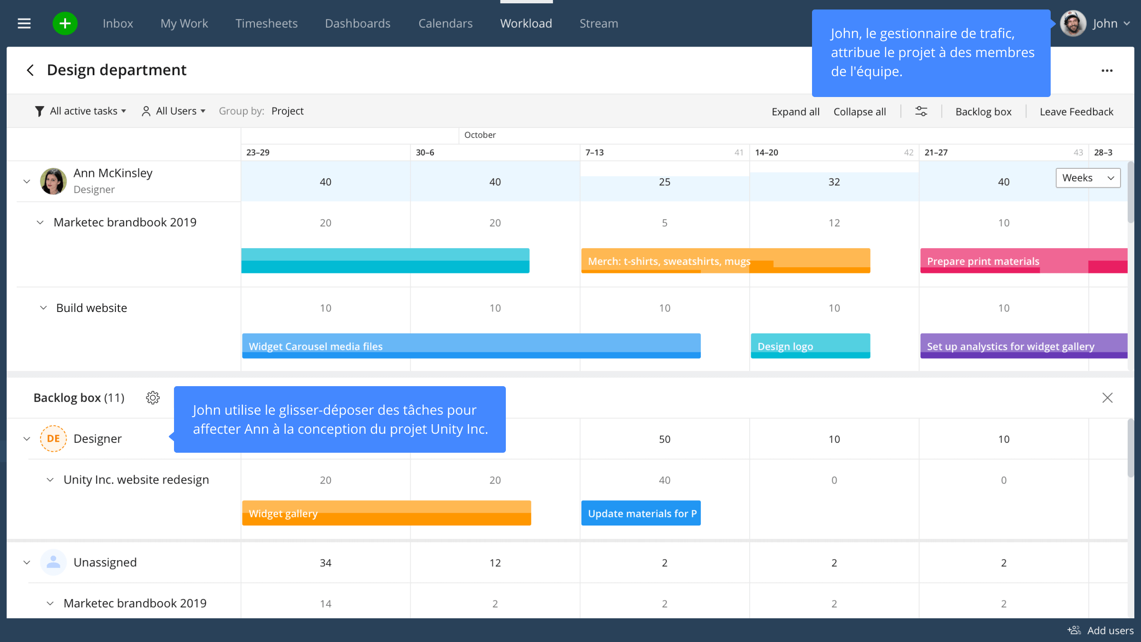Click John's profile avatar
The width and height of the screenshot is (1141, 642).
pos(1073,23)
